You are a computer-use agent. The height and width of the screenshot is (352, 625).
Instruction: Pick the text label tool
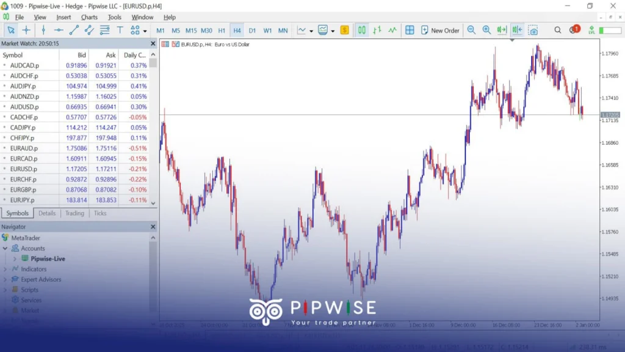120,31
